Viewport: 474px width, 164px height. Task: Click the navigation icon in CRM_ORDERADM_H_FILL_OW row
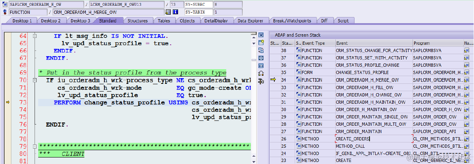click(x=467, y=87)
